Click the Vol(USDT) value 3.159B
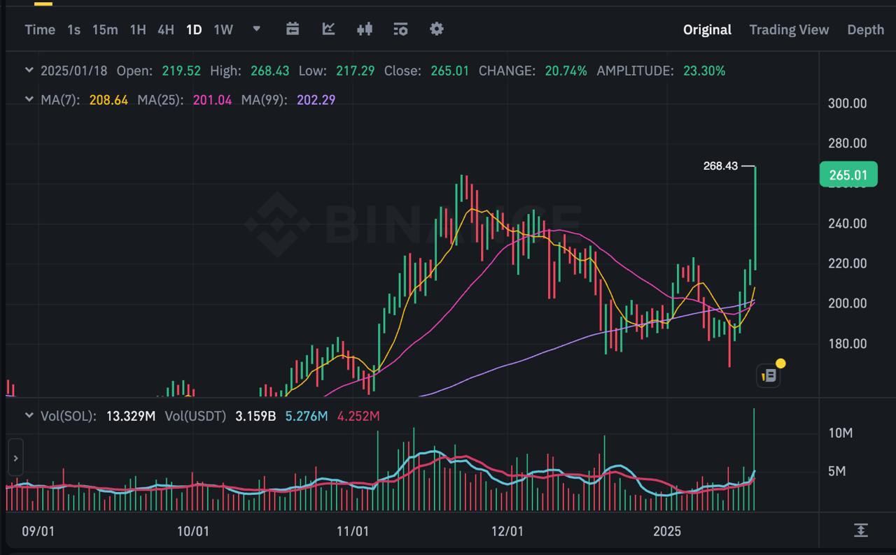Image resolution: width=896 pixels, height=555 pixels. pos(255,416)
